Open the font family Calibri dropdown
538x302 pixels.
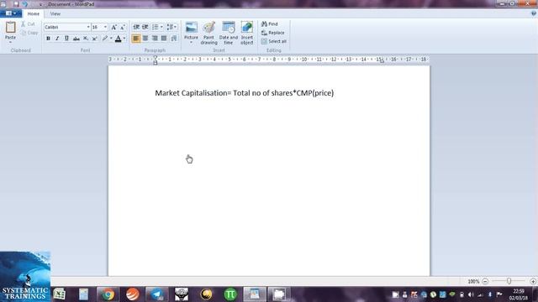coord(88,27)
